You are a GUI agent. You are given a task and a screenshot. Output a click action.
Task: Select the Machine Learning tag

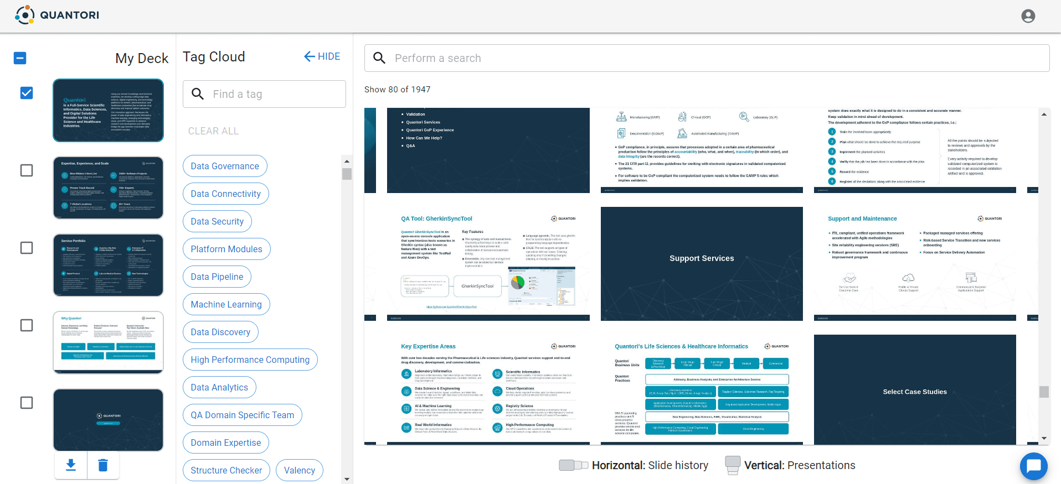(226, 304)
